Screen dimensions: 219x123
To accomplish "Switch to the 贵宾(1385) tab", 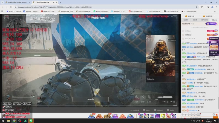I will [x=204, y=20].
